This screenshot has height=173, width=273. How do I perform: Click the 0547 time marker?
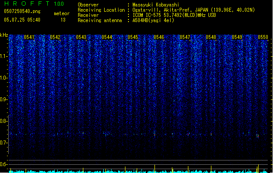(185, 37)
